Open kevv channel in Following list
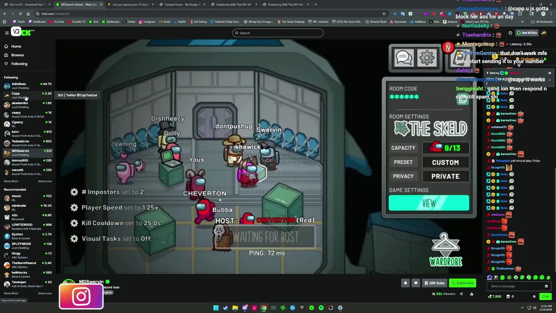Viewport: 556px width, 313px height. (27, 133)
